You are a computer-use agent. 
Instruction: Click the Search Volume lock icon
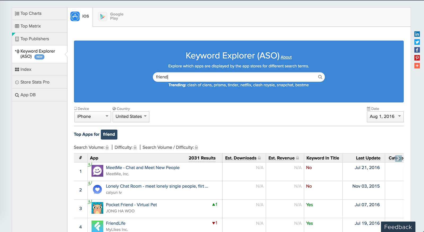[x=107, y=147]
